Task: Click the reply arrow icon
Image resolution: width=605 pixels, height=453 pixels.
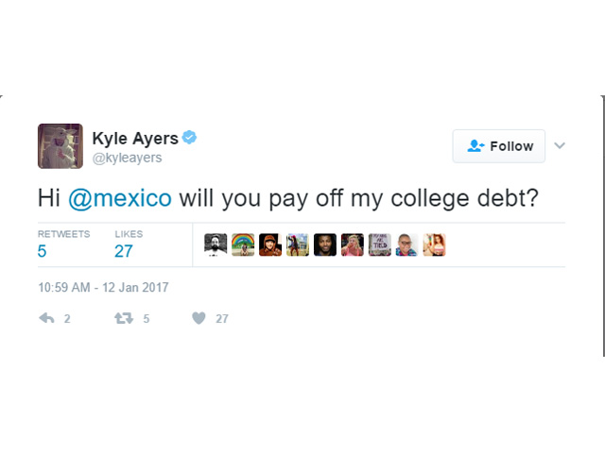Action: [46, 318]
